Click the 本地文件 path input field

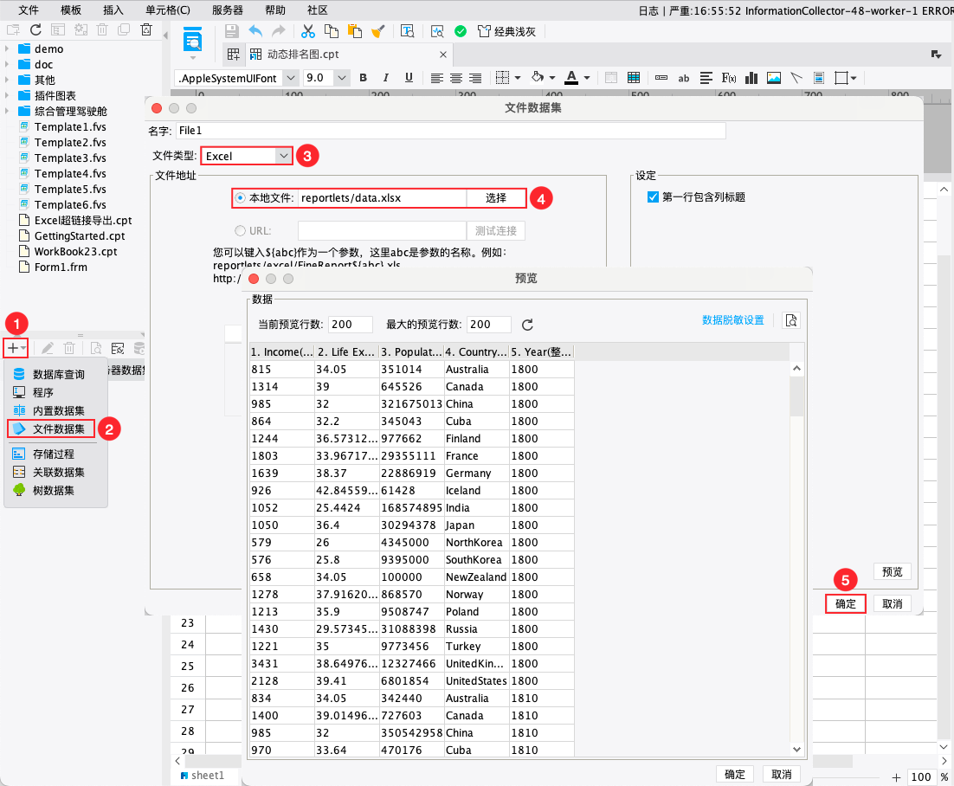[x=382, y=197]
